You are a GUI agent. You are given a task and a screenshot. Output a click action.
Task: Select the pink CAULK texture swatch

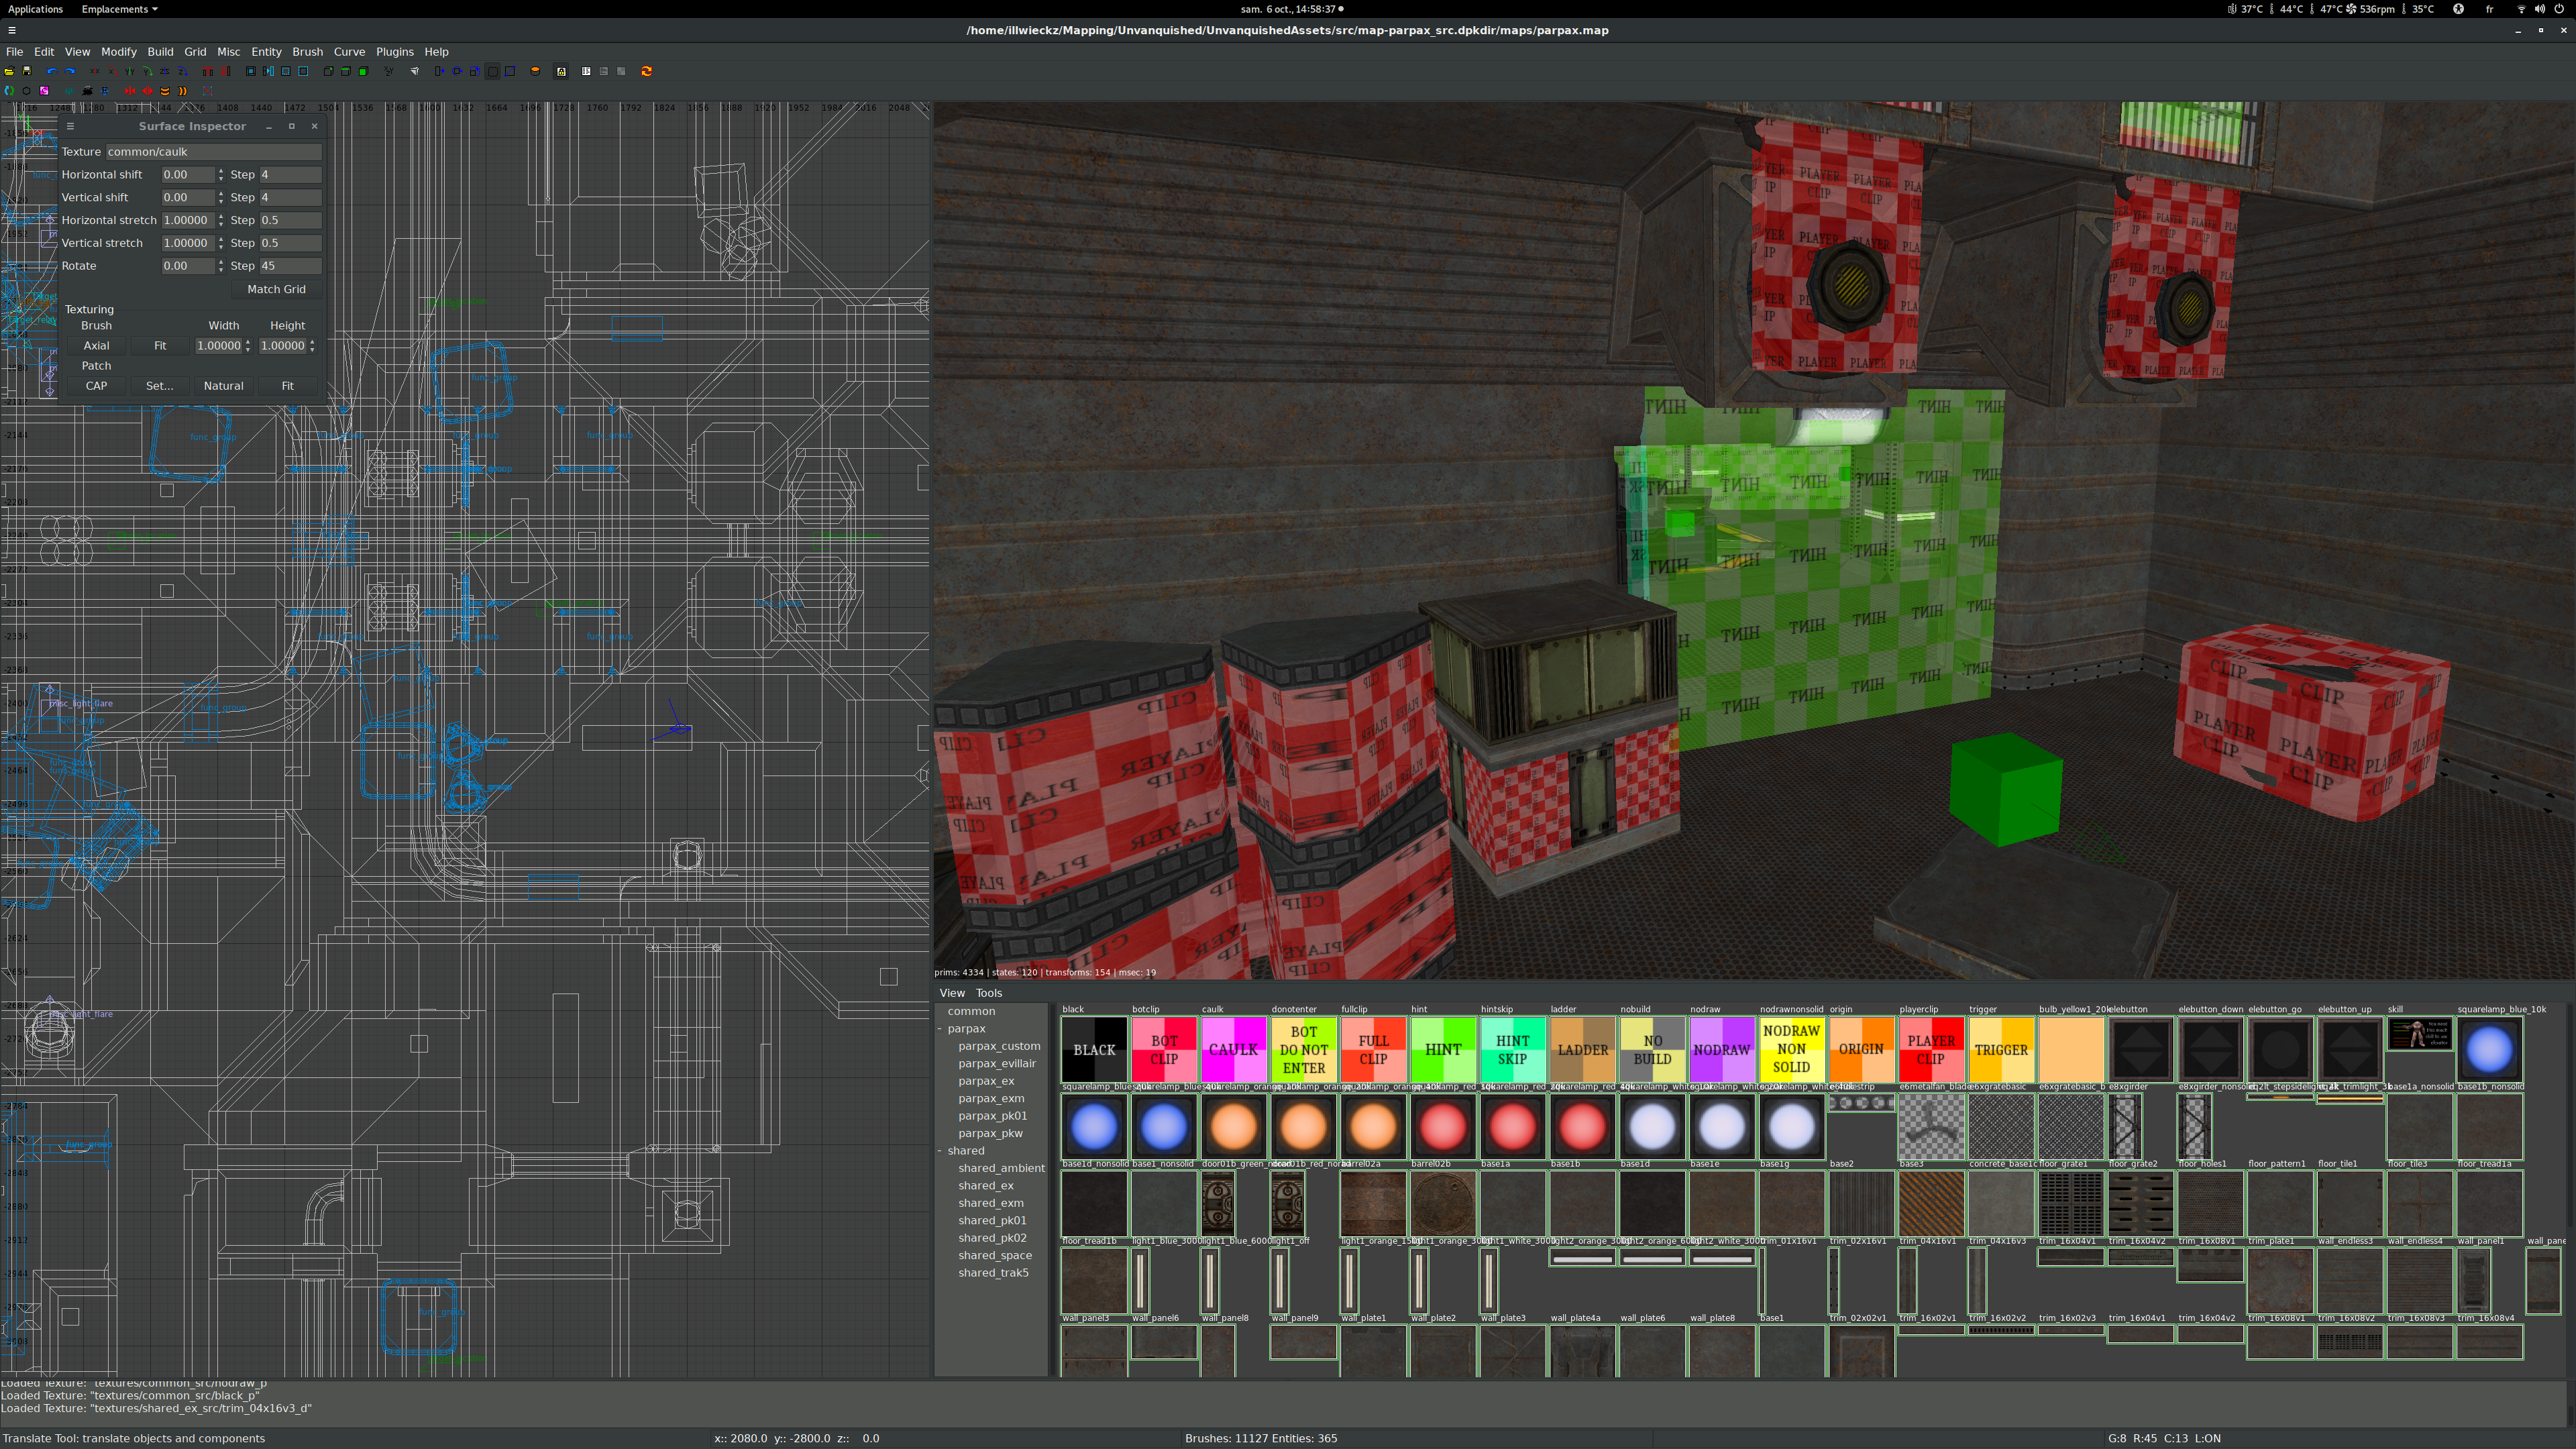pyautogui.click(x=1233, y=1049)
